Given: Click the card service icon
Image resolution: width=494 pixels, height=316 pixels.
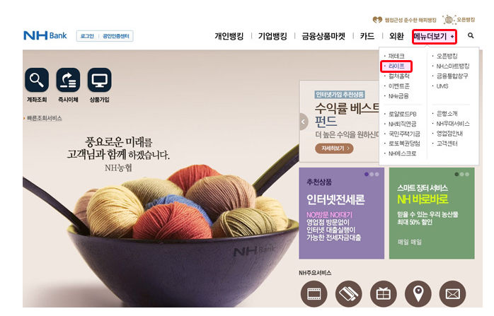Looking at the screenshot, I should [x=348, y=293].
